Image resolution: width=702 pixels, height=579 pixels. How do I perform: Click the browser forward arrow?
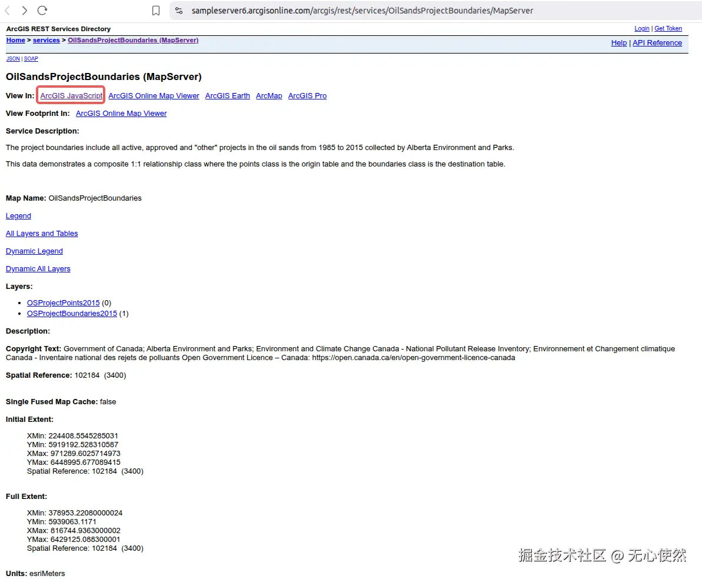(25, 11)
